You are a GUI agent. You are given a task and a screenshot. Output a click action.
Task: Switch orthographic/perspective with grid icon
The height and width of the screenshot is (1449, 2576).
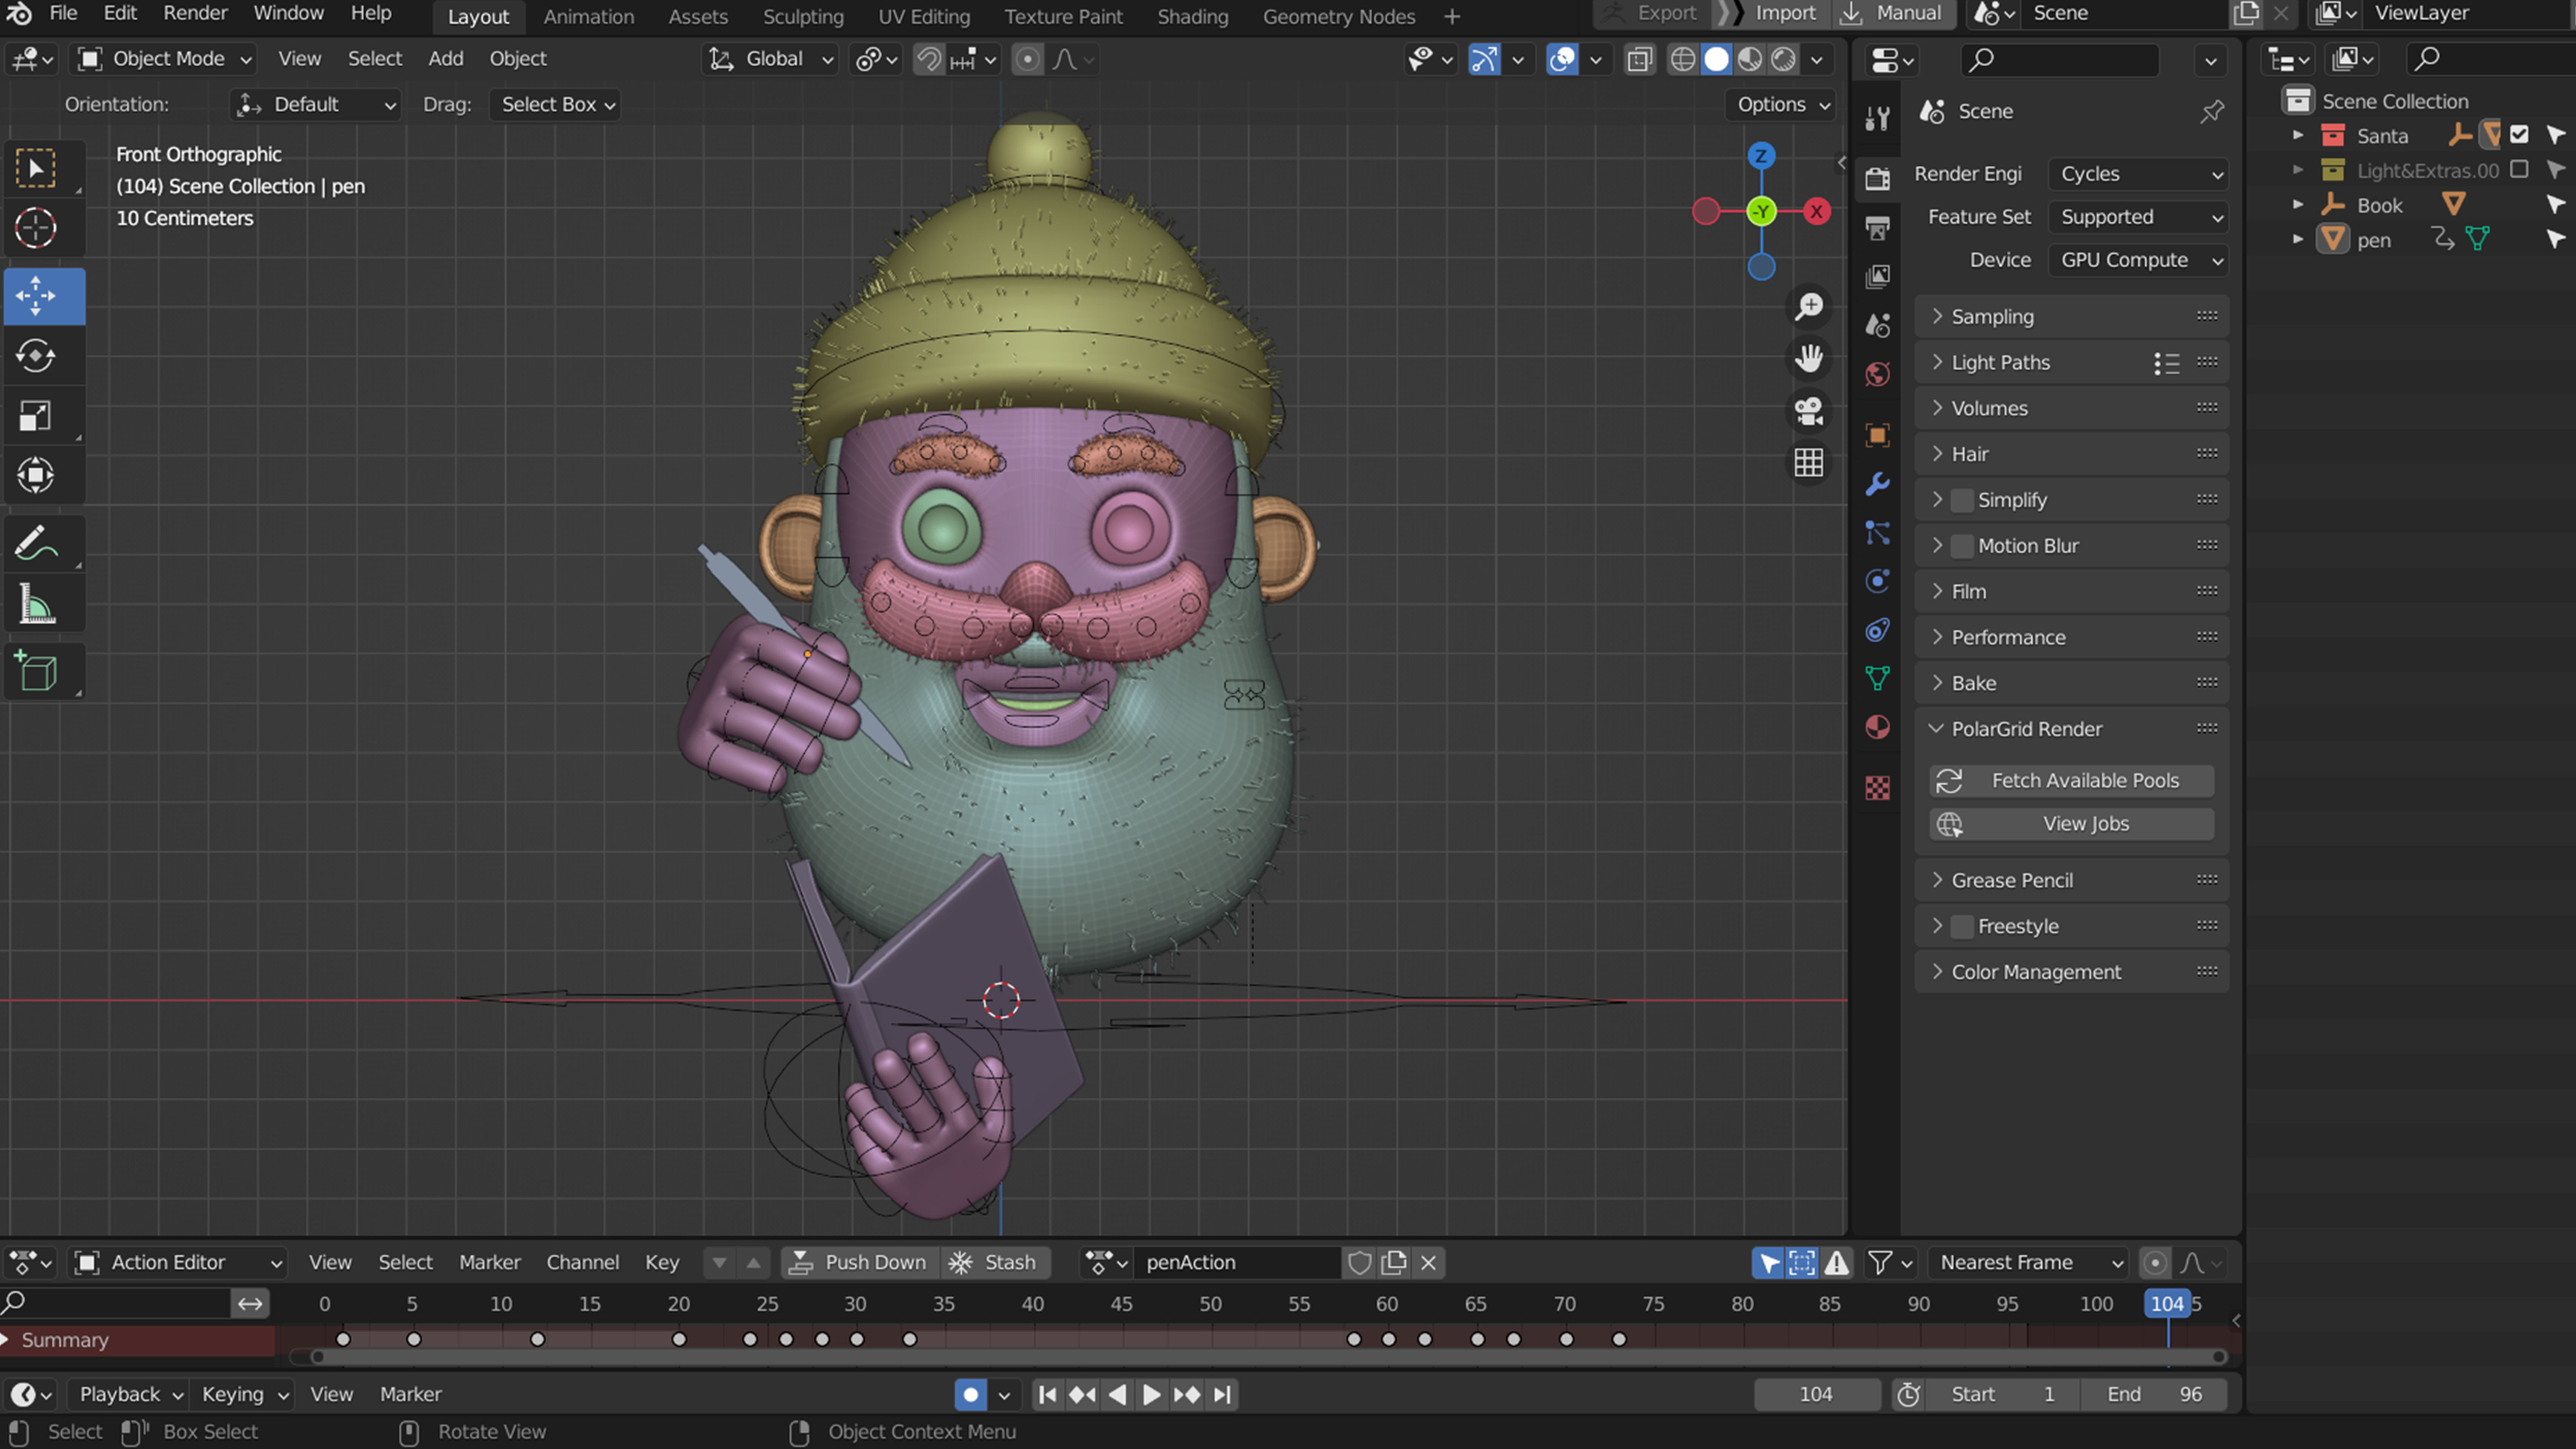coord(1809,463)
